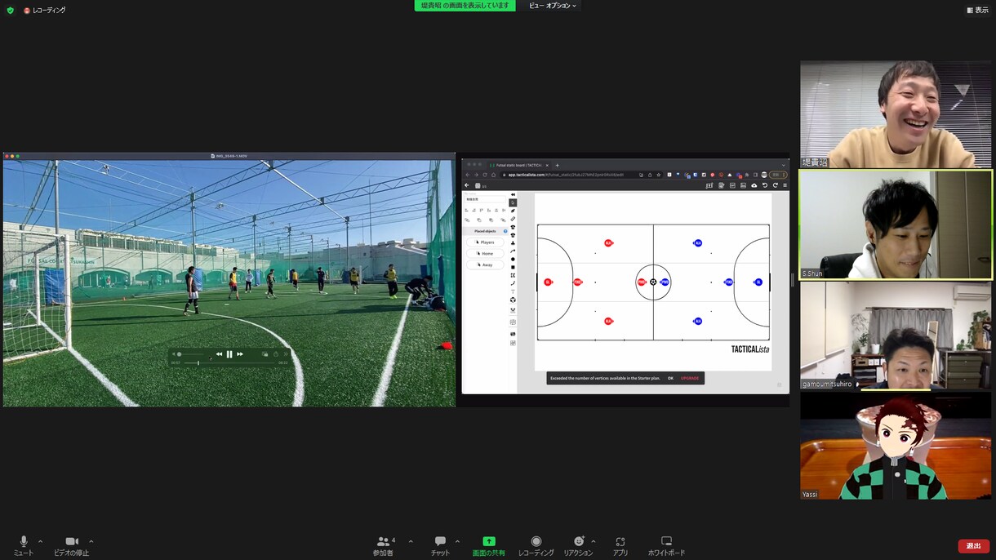The image size is (996, 560).
Task: Select the pointer tool in TACTICALista toolbar
Action: coord(513,202)
